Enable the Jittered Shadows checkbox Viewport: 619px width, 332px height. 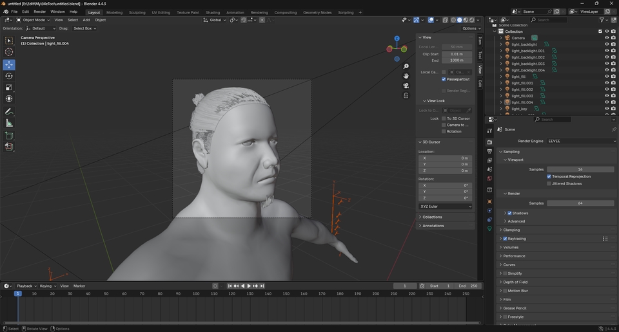click(x=549, y=183)
